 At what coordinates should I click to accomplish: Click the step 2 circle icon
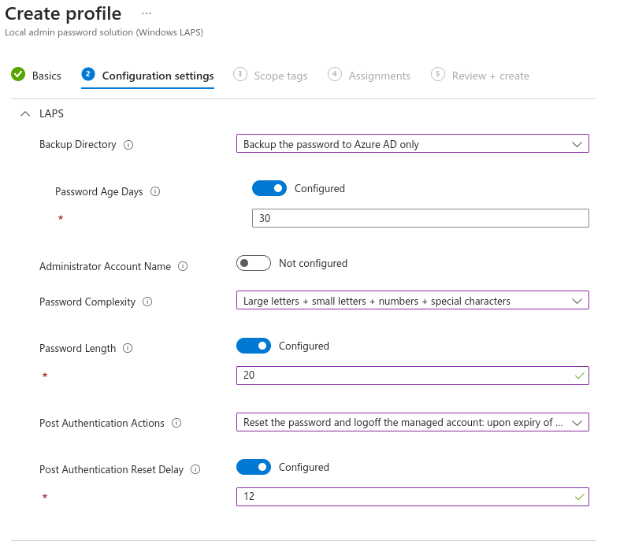point(87,74)
